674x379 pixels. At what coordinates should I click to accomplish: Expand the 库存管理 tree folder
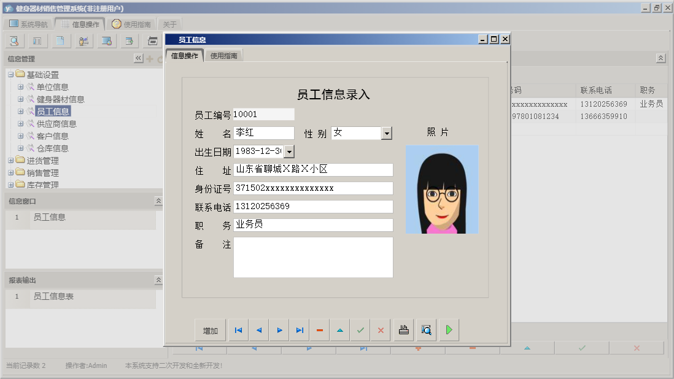tap(11, 185)
